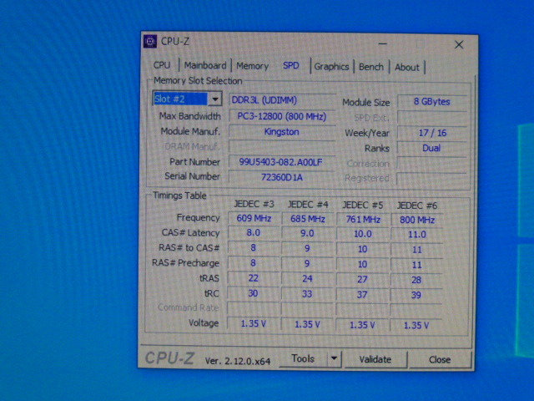Click the Dual ranks value
The width and height of the screenshot is (534, 401).
point(432,148)
